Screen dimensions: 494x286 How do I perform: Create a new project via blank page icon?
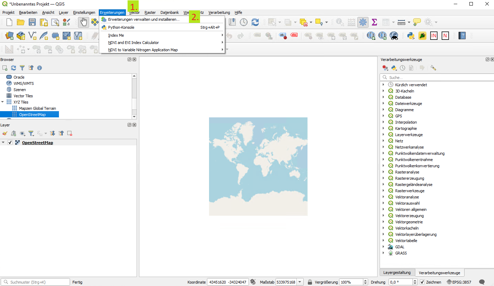click(x=9, y=22)
